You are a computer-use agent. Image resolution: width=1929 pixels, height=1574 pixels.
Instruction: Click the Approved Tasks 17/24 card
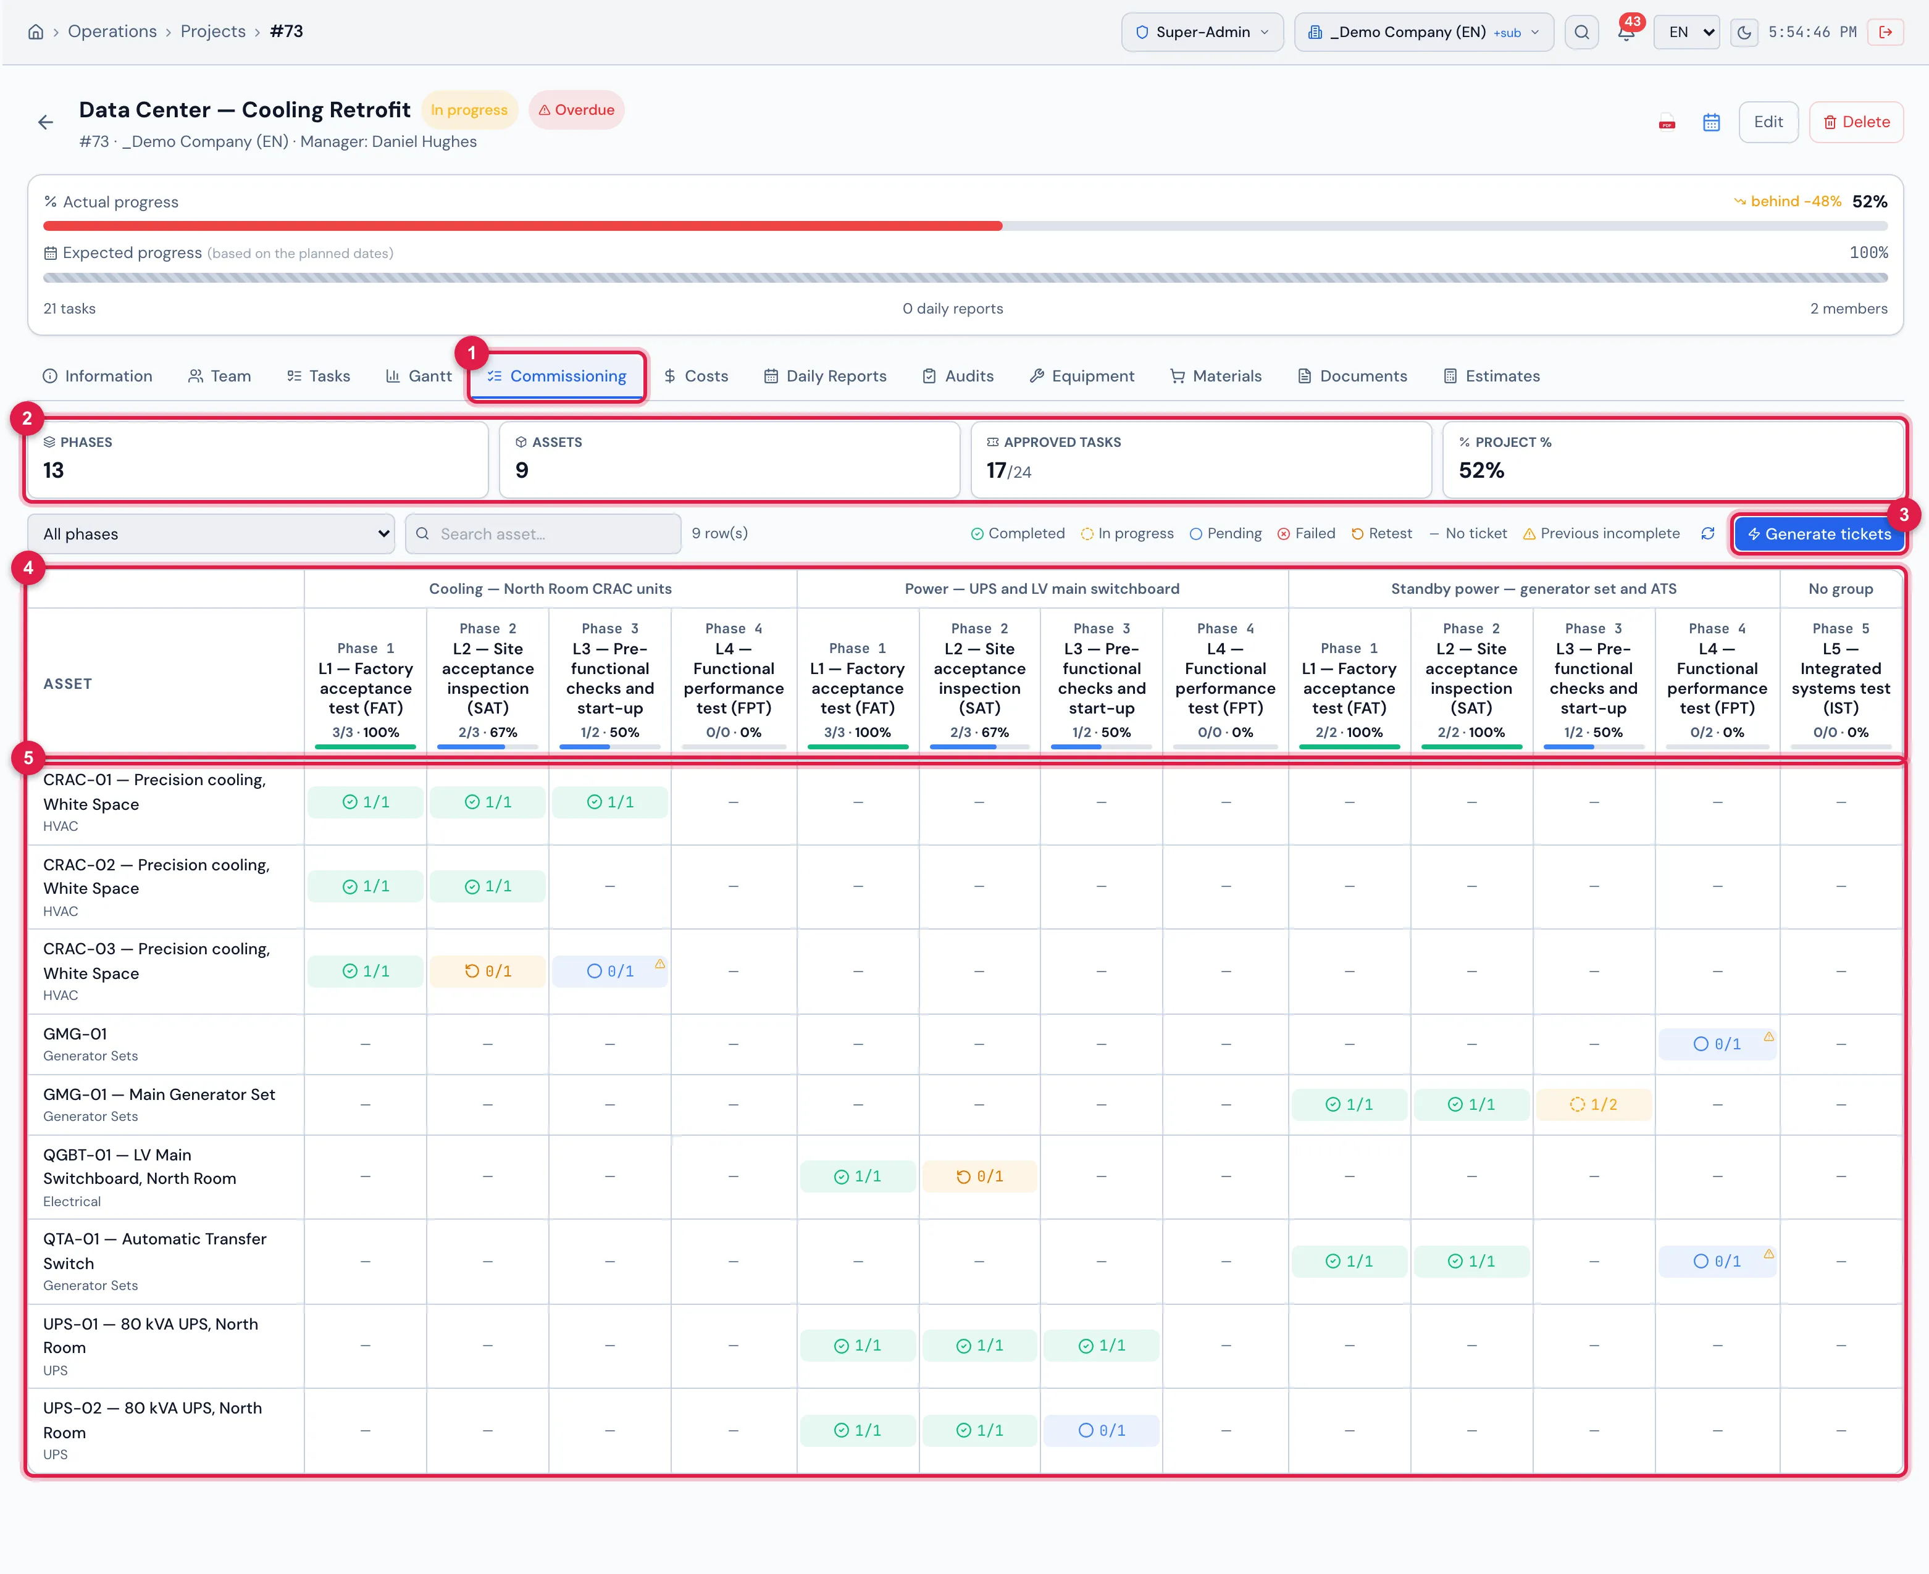[x=1201, y=460]
